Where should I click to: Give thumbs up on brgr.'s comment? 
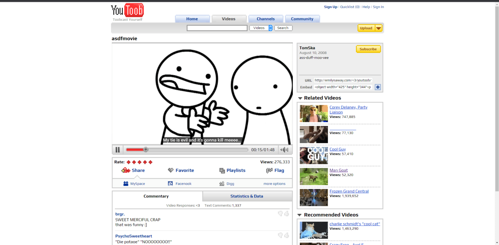287,214
